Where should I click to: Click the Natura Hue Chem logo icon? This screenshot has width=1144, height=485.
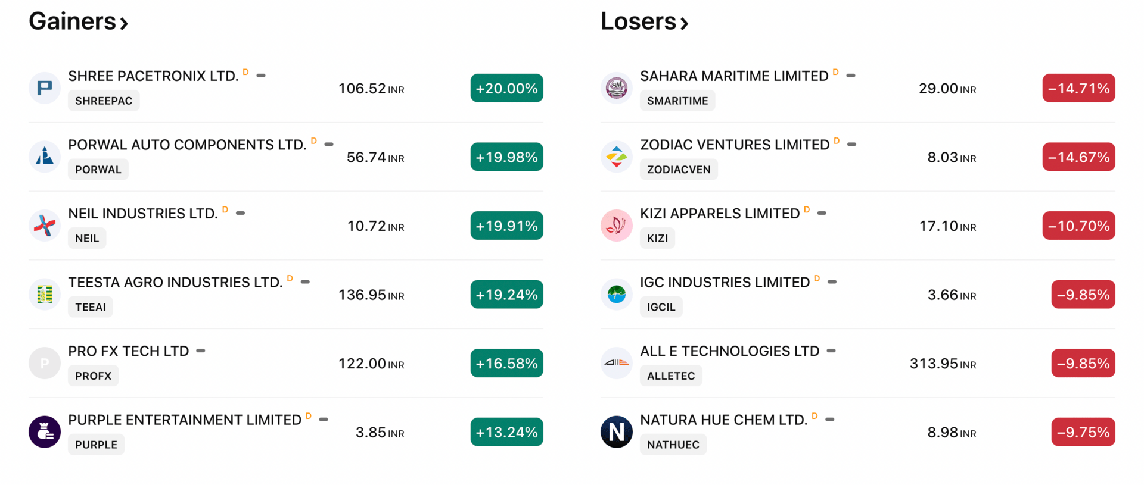pyautogui.click(x=617, y=432)
